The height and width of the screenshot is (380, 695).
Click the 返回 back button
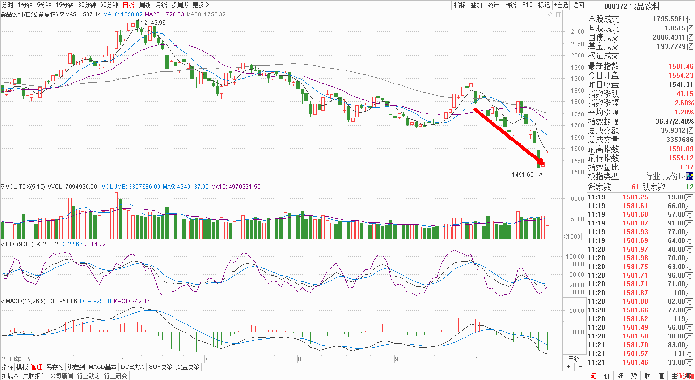pyautogui.click(x=578, y=5)
